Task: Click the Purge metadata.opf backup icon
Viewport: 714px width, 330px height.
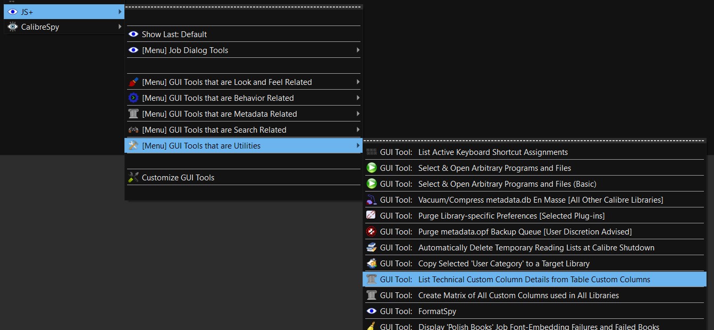Action: coord(372,232)
